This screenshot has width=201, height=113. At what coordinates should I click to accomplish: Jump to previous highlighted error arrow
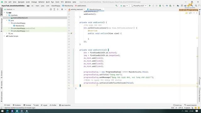194,13
